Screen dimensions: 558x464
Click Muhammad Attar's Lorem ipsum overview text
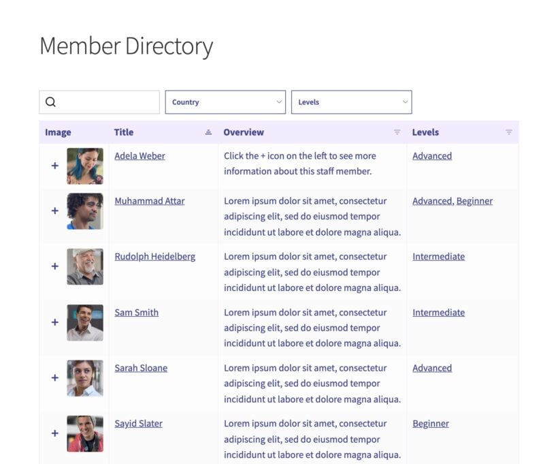tap(312, 217)
